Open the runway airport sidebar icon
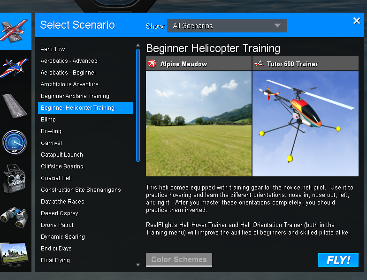 click(x=15, y=106)
